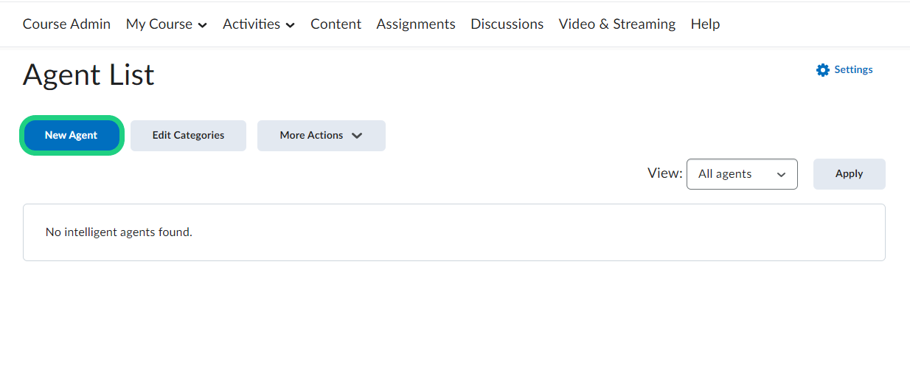Viewport: 910px width, 377px height.
Task: Click the Edit Categories button
Action: point(188,136)
